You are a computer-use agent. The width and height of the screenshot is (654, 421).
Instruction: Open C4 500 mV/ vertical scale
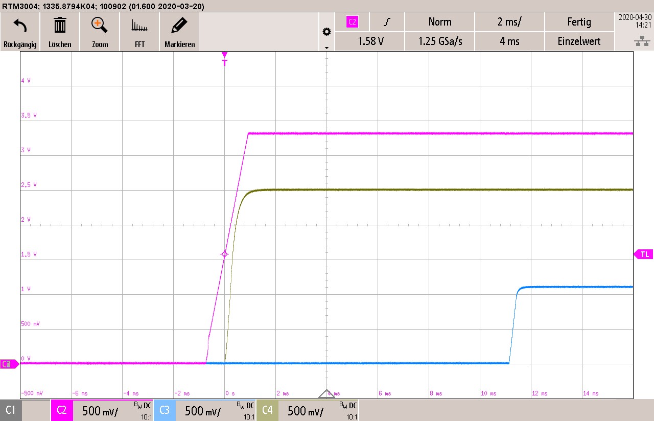(306, 411)
